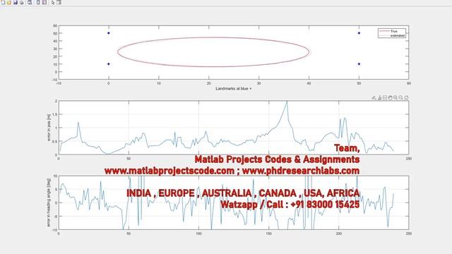The width and height of the screenshot is (452, 254).
Task: Click the Save Figure toolbar icon
Action: coord(16,2)
